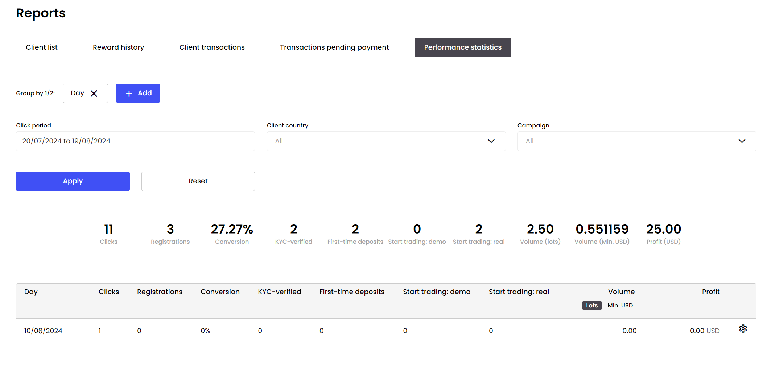763x369 pixels.
Task: Click the Reset button
Action: 198,181
